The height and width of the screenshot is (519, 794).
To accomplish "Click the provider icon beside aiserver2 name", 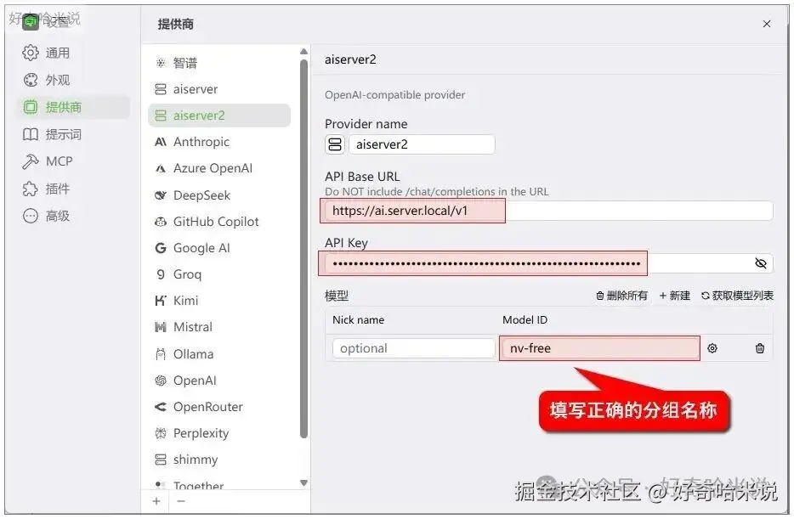I will tap(335, 144).
